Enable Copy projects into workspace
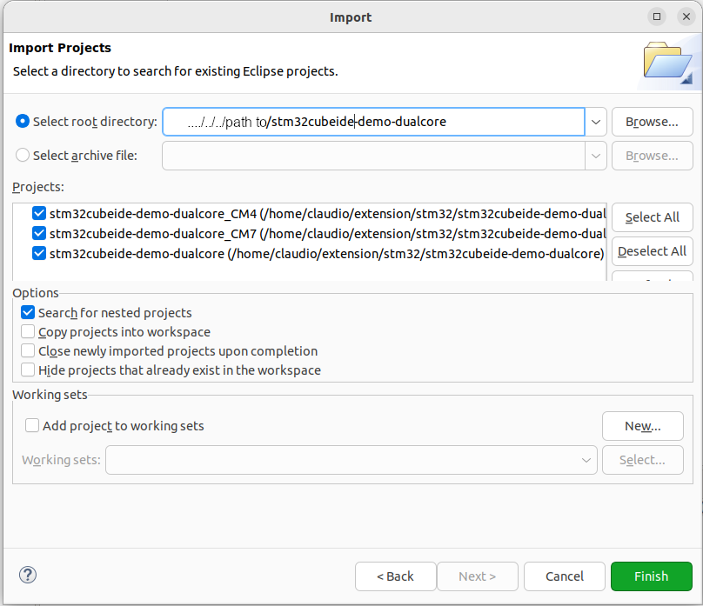The height and width of the screenshot is (606, 703). pyautogui.click(x=29, y=332)
